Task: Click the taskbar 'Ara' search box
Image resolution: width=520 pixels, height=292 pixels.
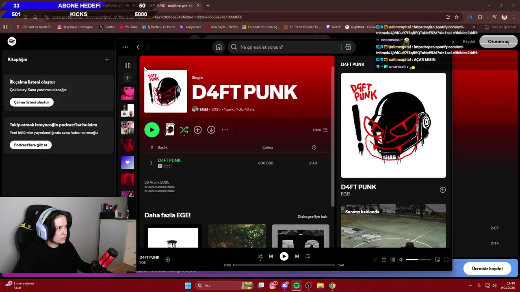Action: [x=223, y=286]
